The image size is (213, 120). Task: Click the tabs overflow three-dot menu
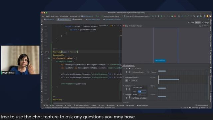208,19
